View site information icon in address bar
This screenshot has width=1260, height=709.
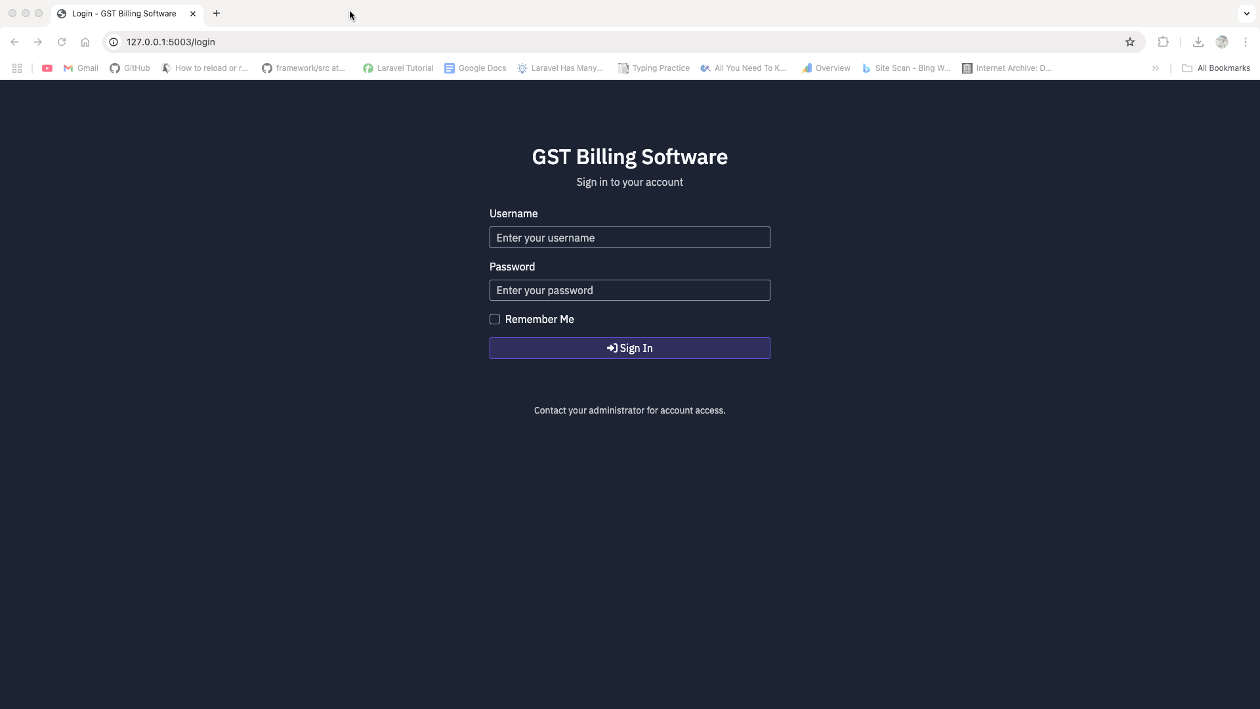point(114,42)
